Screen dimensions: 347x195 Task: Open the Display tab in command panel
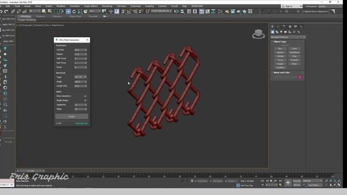pyautogui.click(x=295, y=27)
